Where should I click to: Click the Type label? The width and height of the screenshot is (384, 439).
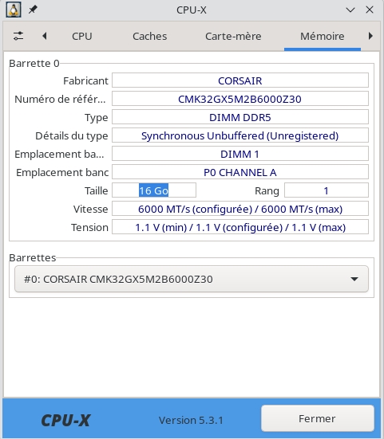point(97,118)
